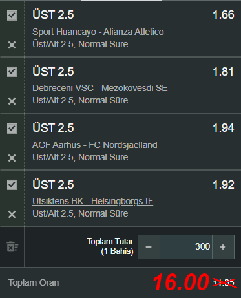Screen dimensions: 241x298
Task: Decrease stake with minus button
Action: [149, 247]
